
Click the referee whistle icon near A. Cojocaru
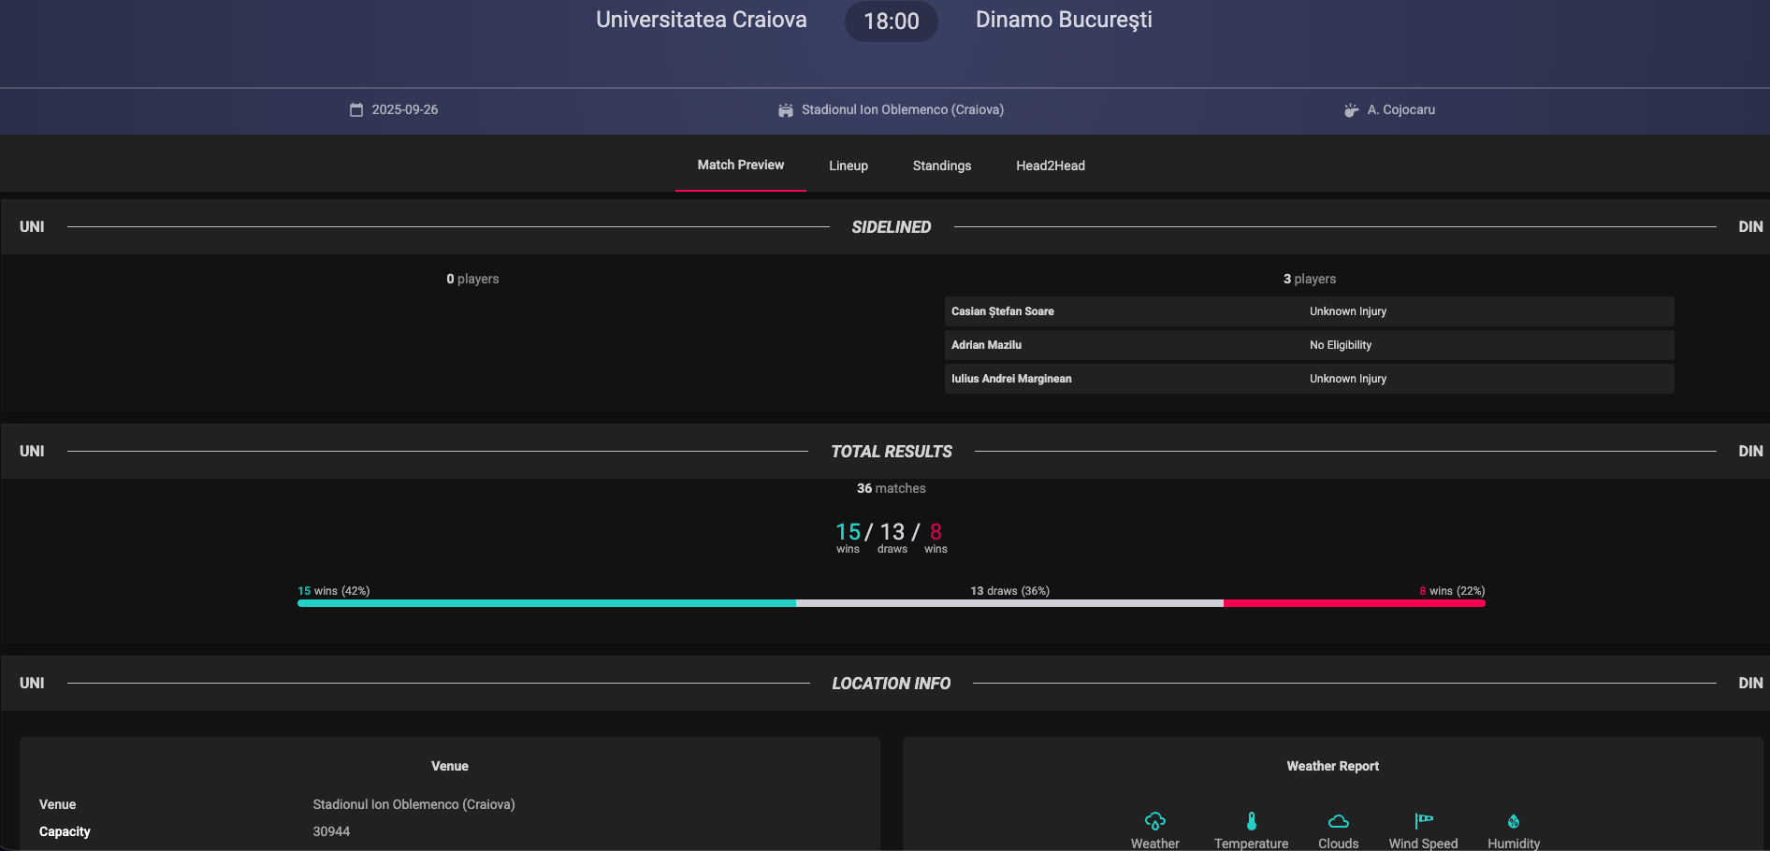[x=1351, y=110]
